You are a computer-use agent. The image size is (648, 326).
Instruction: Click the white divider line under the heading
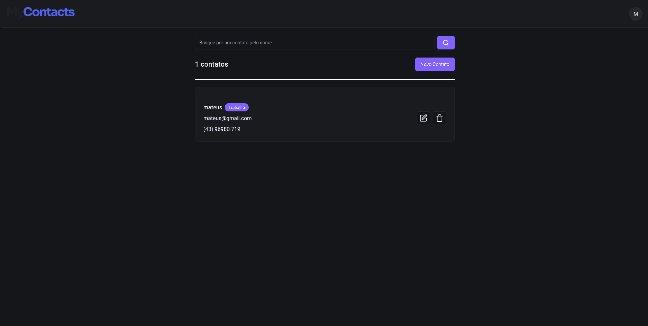click(325, 80)
